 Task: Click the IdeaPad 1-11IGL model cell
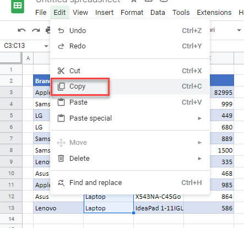pyautogui.click(x=159, y=208)
